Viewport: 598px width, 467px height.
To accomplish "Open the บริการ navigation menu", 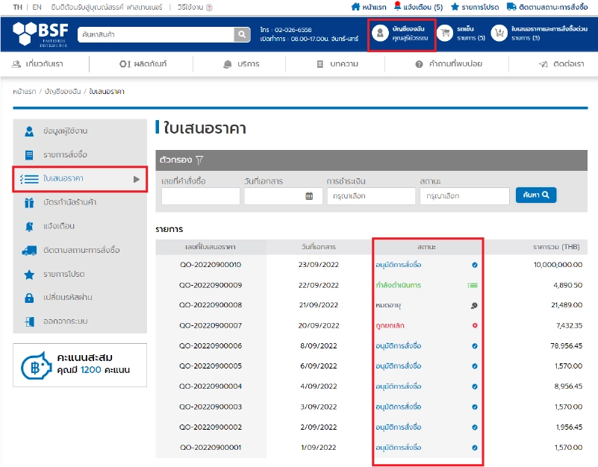I will pyautogui.click(x=241, y=64).
